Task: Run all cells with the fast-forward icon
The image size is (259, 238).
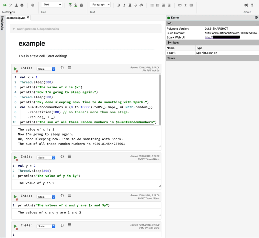Action: tap(5, 5)
